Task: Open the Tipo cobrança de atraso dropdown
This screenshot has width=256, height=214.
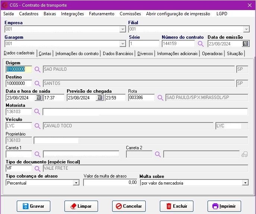Action: click(x=76, y=183)
